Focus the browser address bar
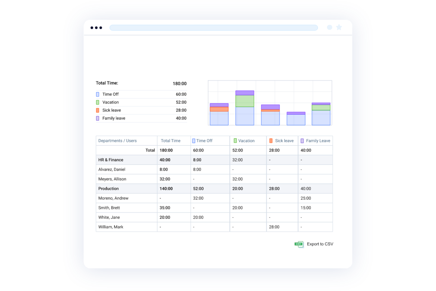Image resolution: width=436 pixels, height=291 pixels. [214, 28]
